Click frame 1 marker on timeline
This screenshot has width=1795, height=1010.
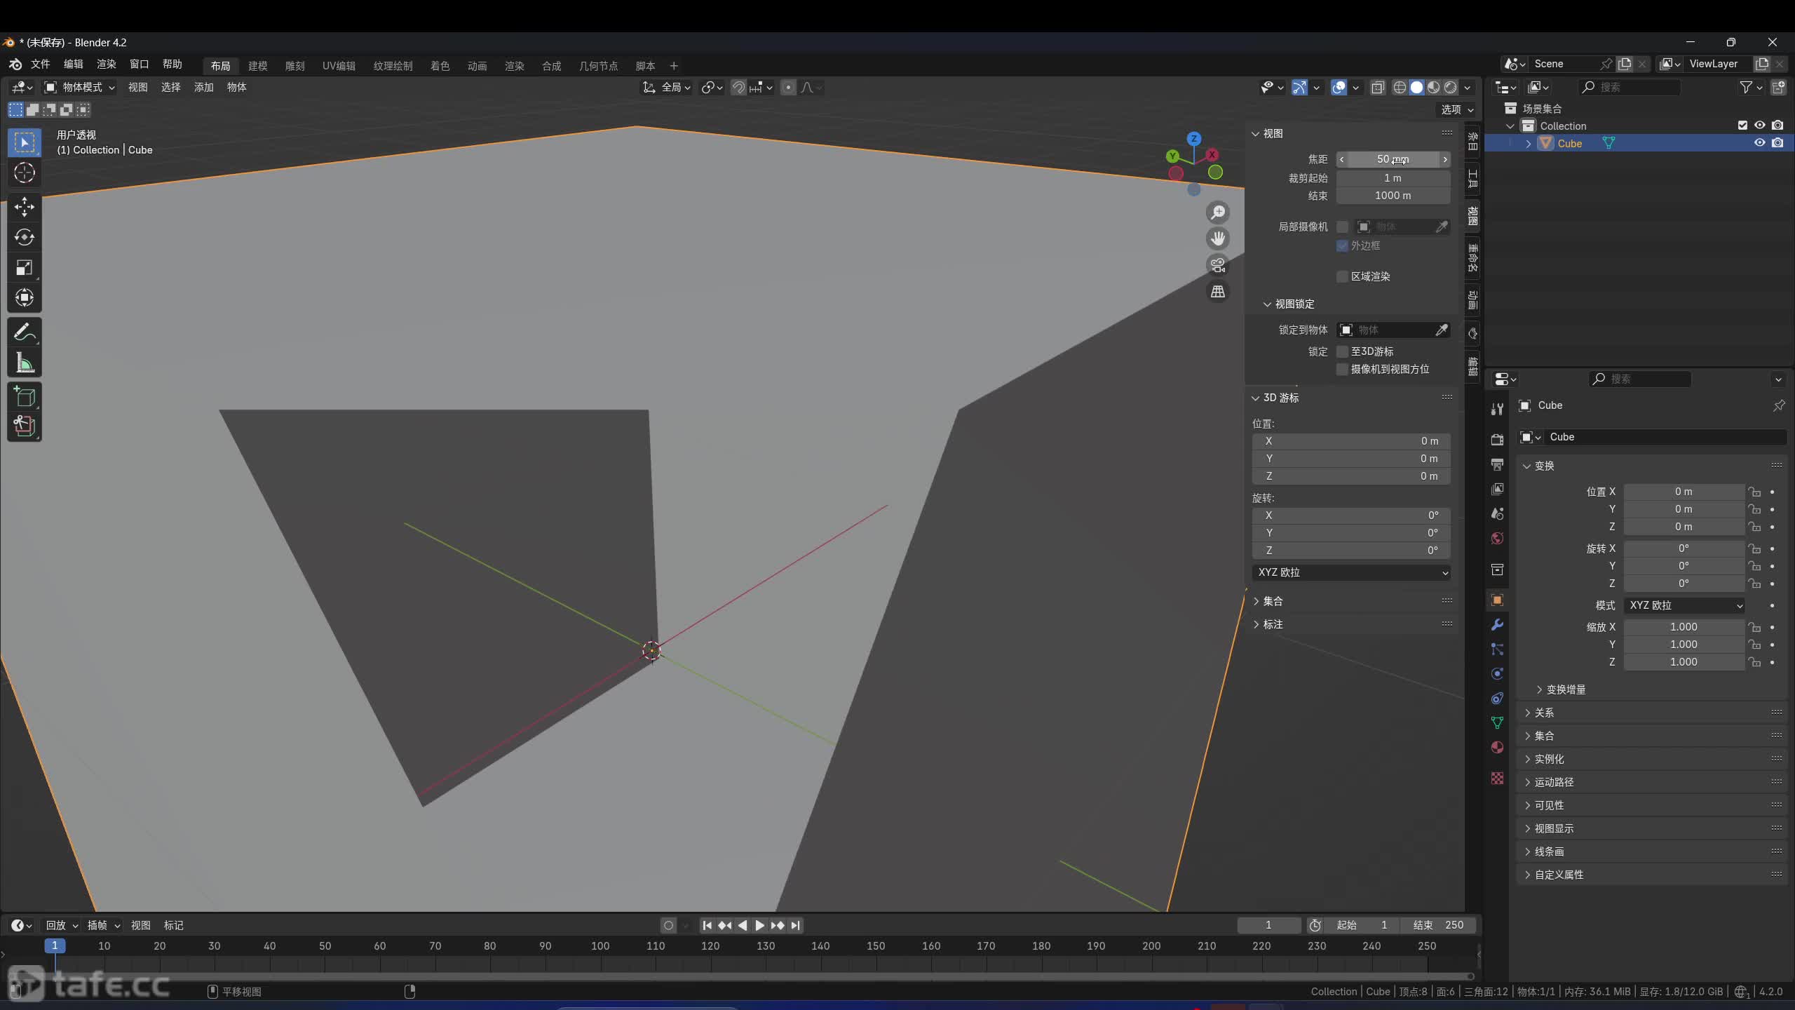point(53,946)
